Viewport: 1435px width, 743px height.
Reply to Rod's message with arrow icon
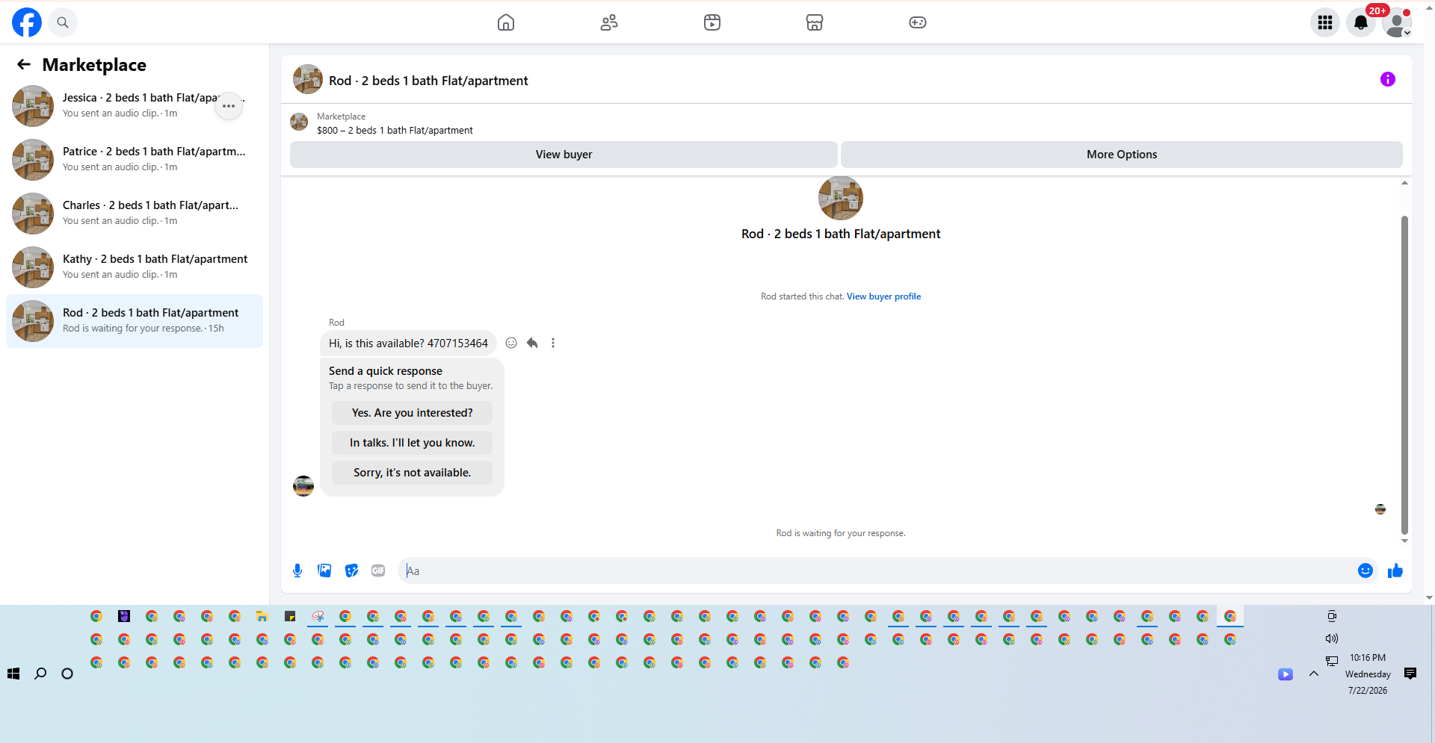532,343
